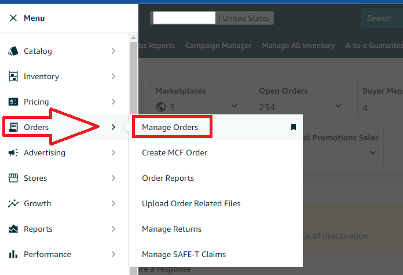Click the Marketplaces count 3
This screenshot has height=275, width=403.
(x=172, y=107)
